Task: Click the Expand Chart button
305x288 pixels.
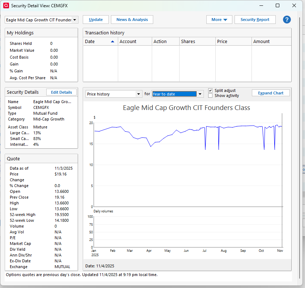Action: [x=271, y=93]
